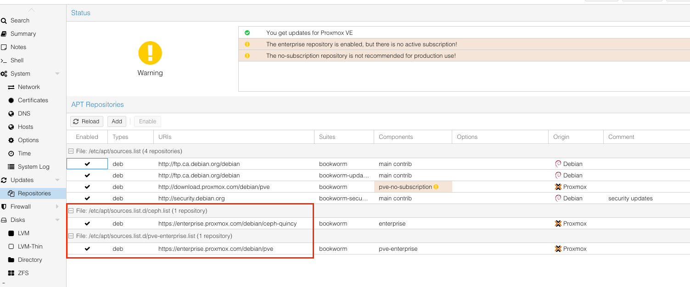690x287 pixels.
Task: Open the LVM-Thin page
Action: coord(30,246)
